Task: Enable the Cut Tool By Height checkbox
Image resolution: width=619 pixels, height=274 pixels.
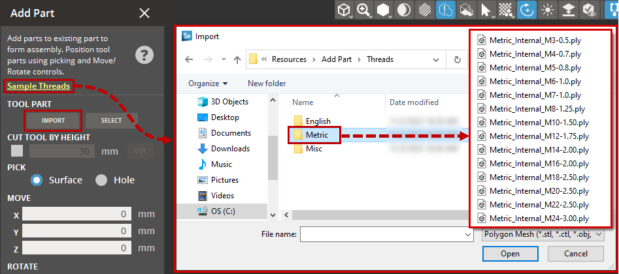Action: pyautogui.click(x=17, y=151)
